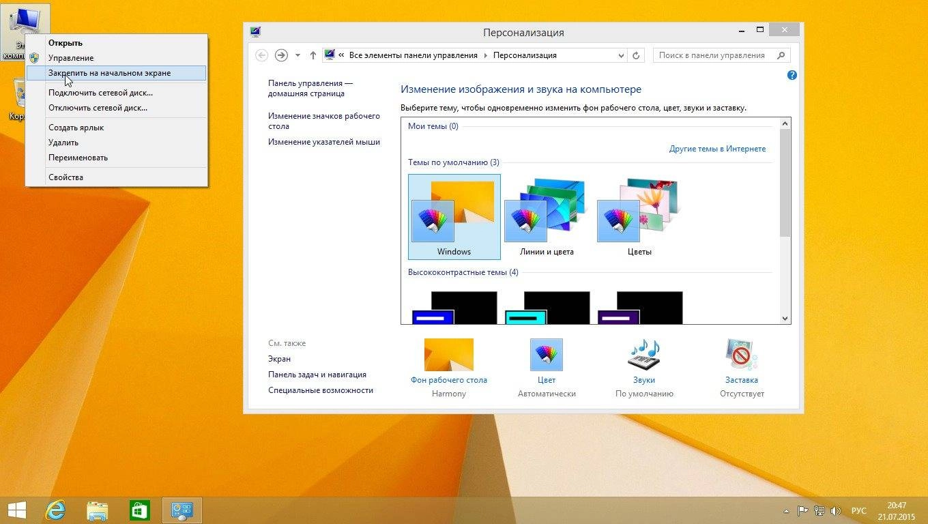928x524 pixels.
Task: Open Другие темы в Интернете link
Action: click(x=717, y=149)
